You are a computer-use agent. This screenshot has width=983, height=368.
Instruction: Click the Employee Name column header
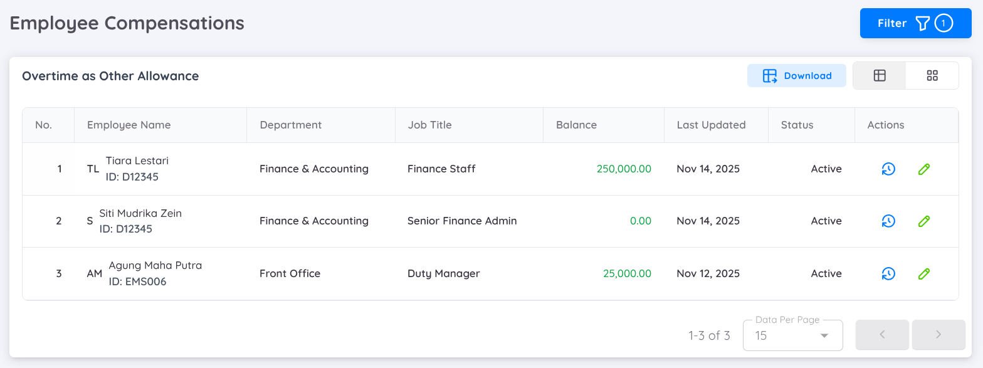coord(129,125)
